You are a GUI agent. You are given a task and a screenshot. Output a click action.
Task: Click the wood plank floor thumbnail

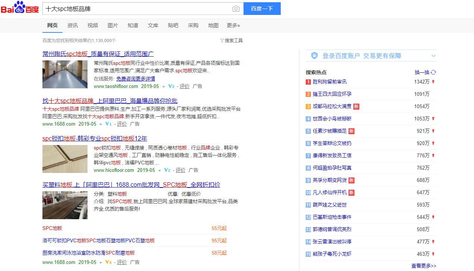[65, 159]
